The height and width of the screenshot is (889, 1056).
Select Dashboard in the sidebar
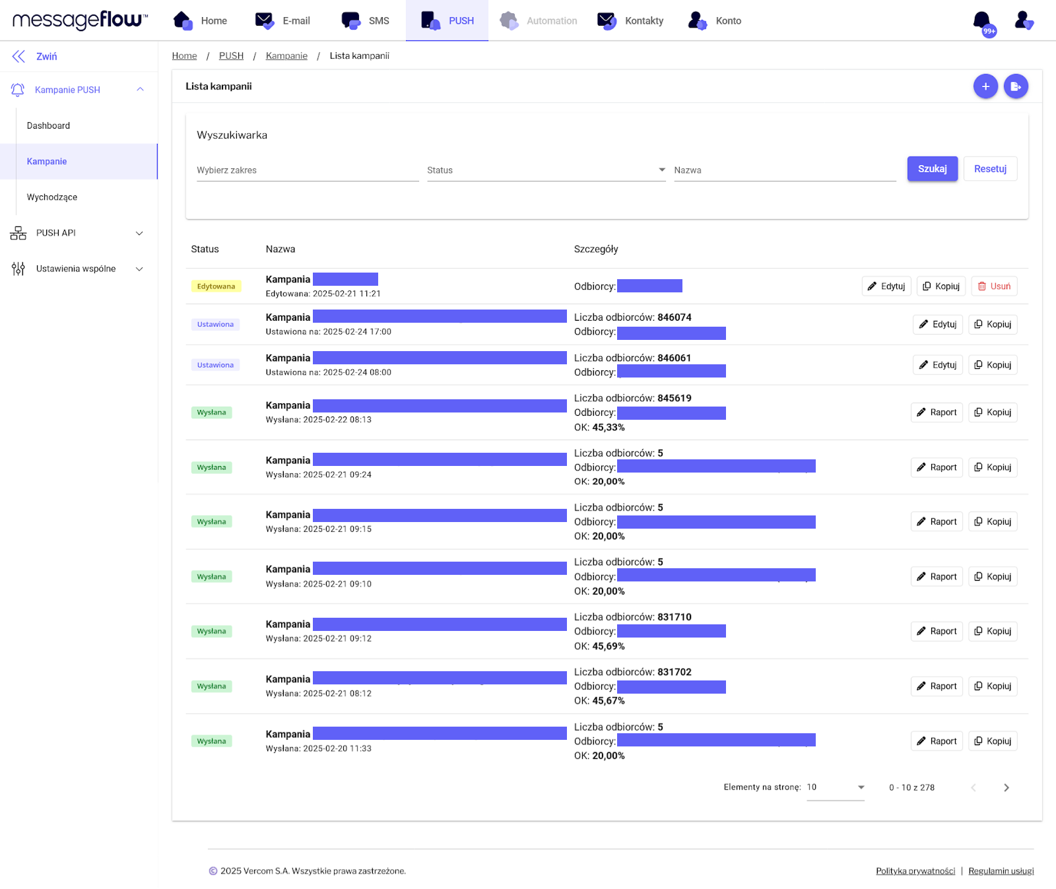(48, 126)
